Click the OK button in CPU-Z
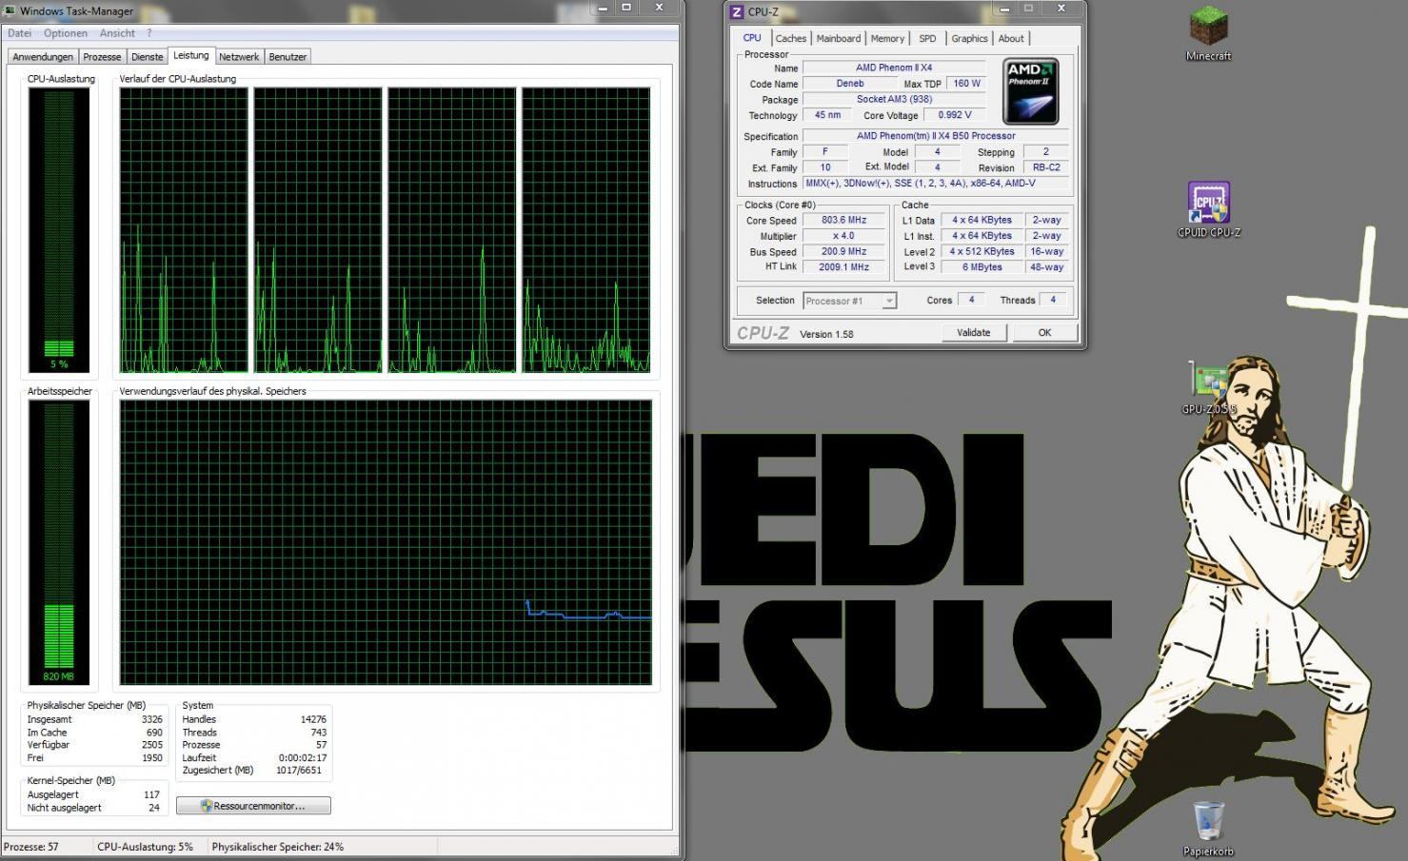 pos(1044,333)
